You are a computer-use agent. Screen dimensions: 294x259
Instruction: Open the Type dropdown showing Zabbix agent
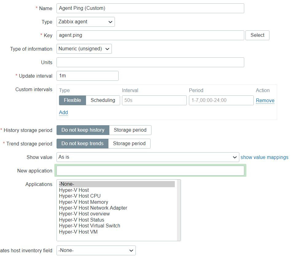(85, 22)
